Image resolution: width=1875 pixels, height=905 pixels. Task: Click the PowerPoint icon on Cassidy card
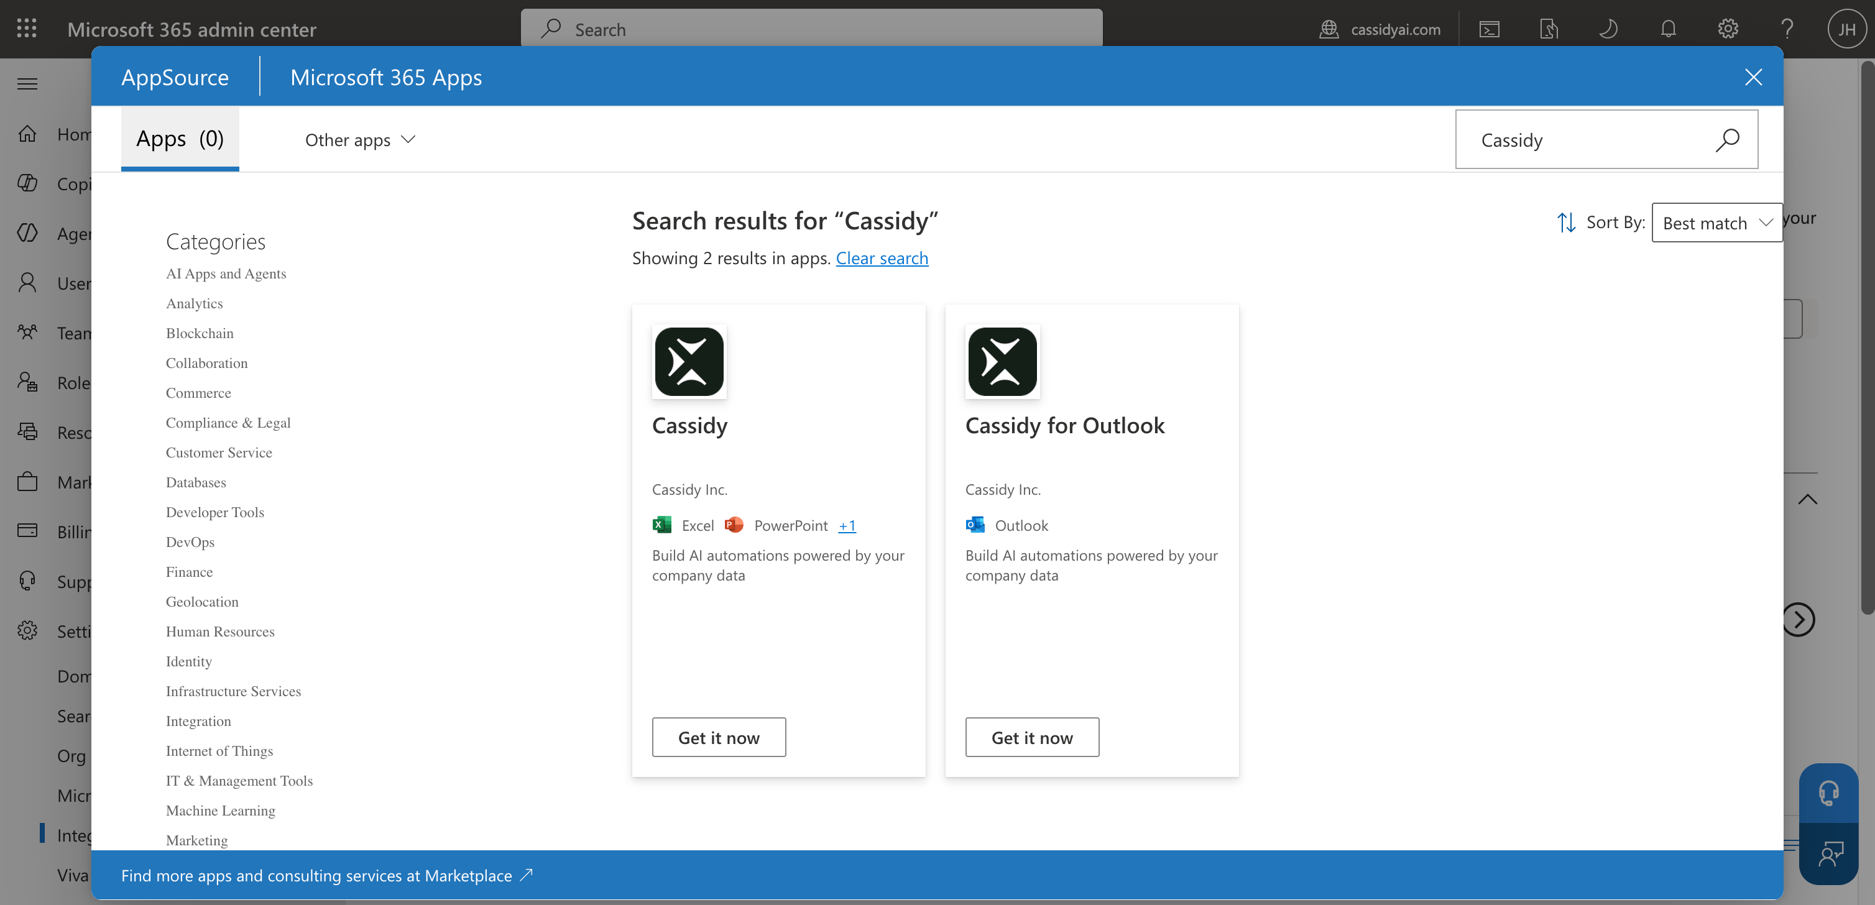point(734,525)
